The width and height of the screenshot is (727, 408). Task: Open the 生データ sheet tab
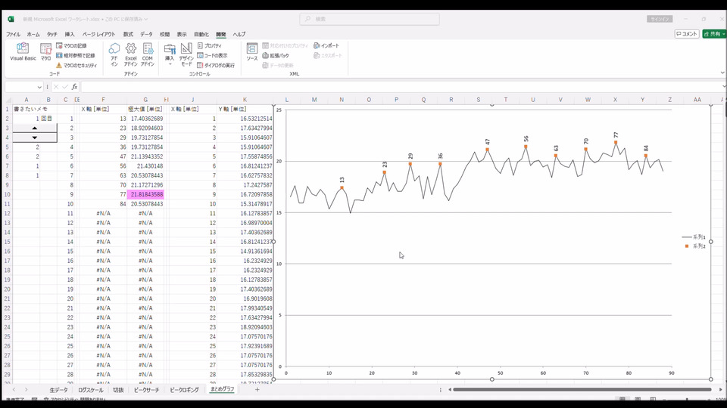pos(58,390)
